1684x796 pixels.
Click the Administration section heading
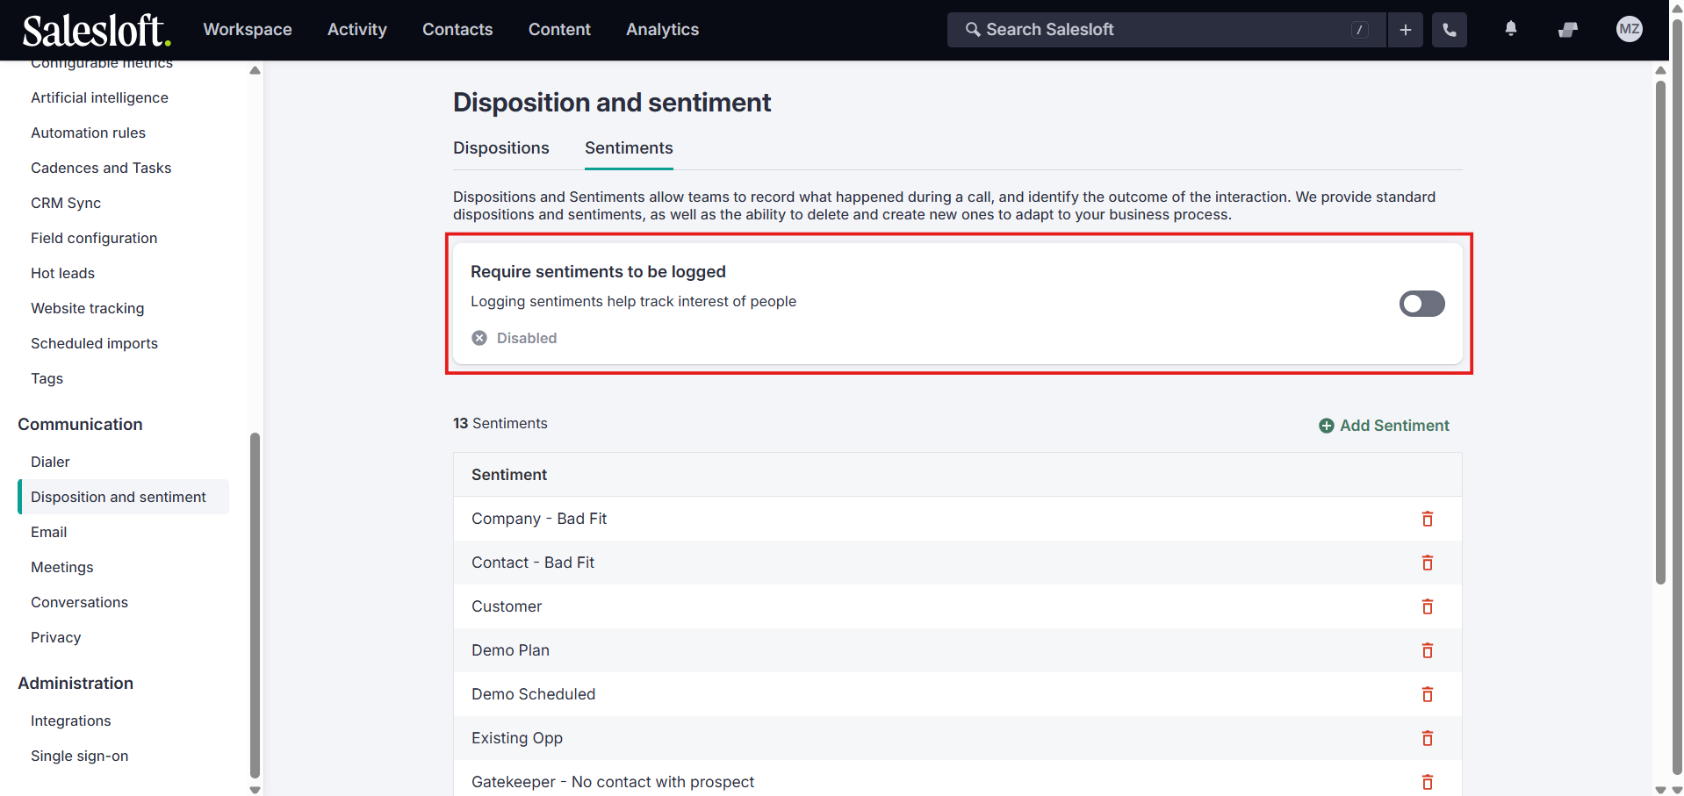coord(76,683)
